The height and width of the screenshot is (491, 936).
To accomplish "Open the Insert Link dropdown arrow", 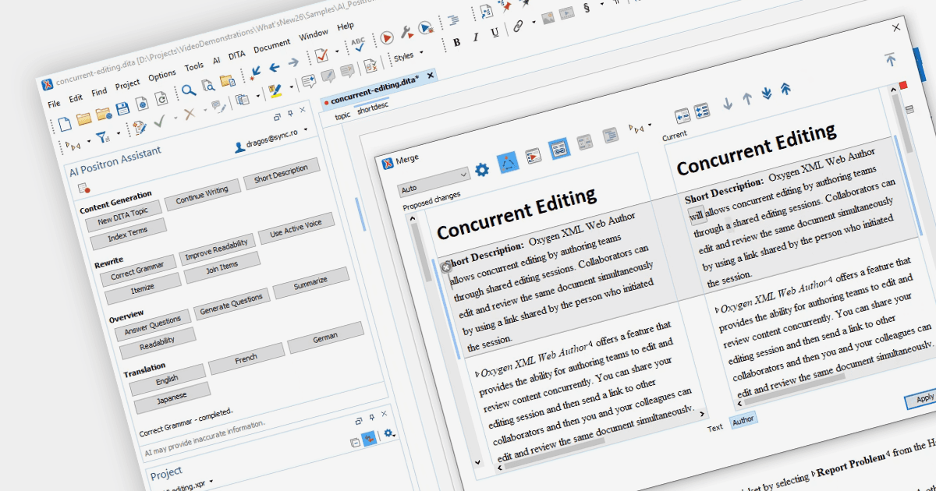I will click(x=534, y=23).
